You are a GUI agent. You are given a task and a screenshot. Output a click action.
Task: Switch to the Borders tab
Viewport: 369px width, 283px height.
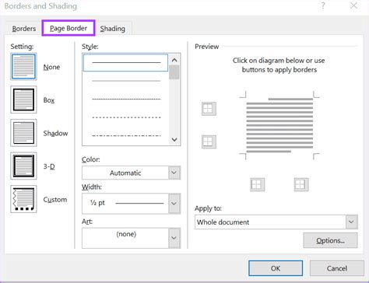click(x=24, y=29)
